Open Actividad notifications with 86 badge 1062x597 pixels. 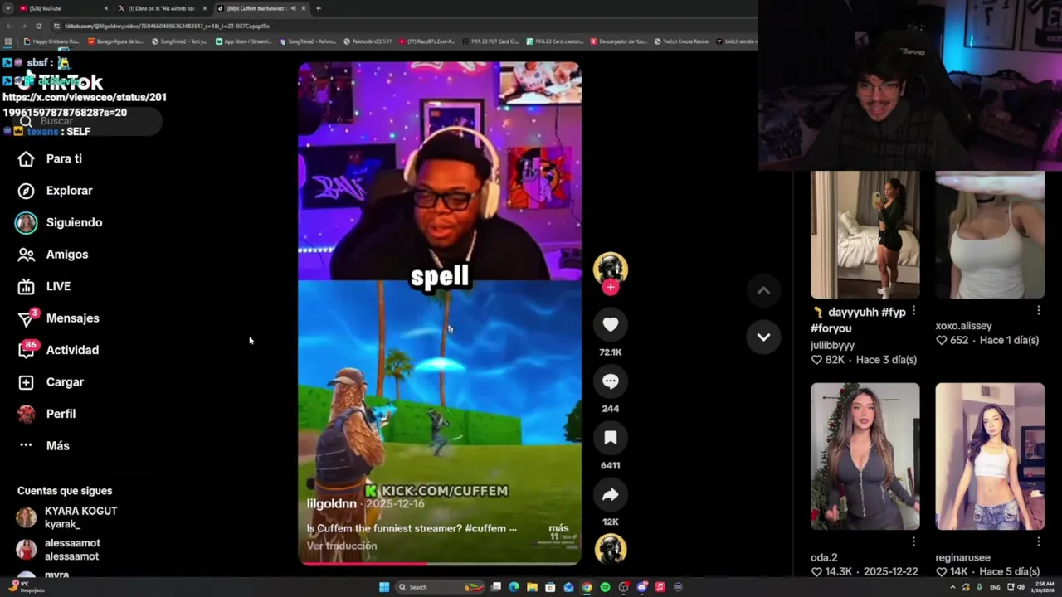(58, 350)
